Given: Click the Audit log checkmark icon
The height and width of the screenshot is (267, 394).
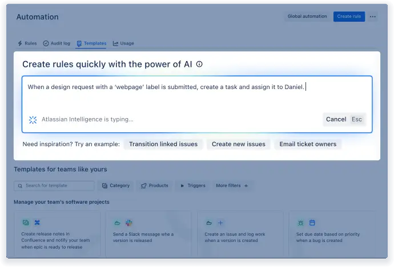Looking at the screenshot, I should coord(46,43).
